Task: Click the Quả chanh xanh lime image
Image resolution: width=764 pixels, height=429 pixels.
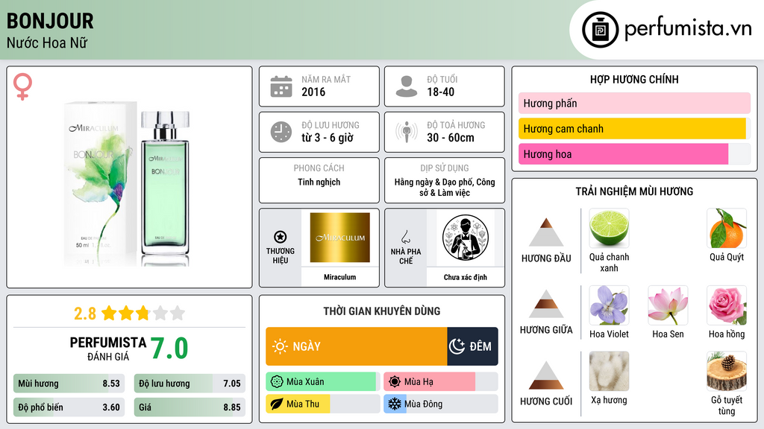Action: (609, 228)
